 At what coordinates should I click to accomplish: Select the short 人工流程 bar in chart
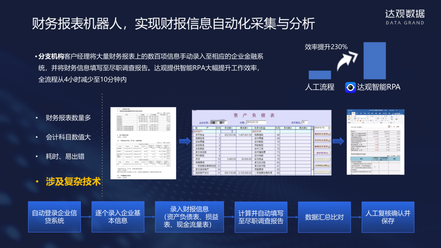(320, 75)
